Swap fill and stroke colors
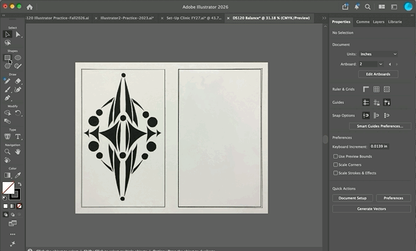The height and width of the screenshot is (251, 416). (19, 184)
